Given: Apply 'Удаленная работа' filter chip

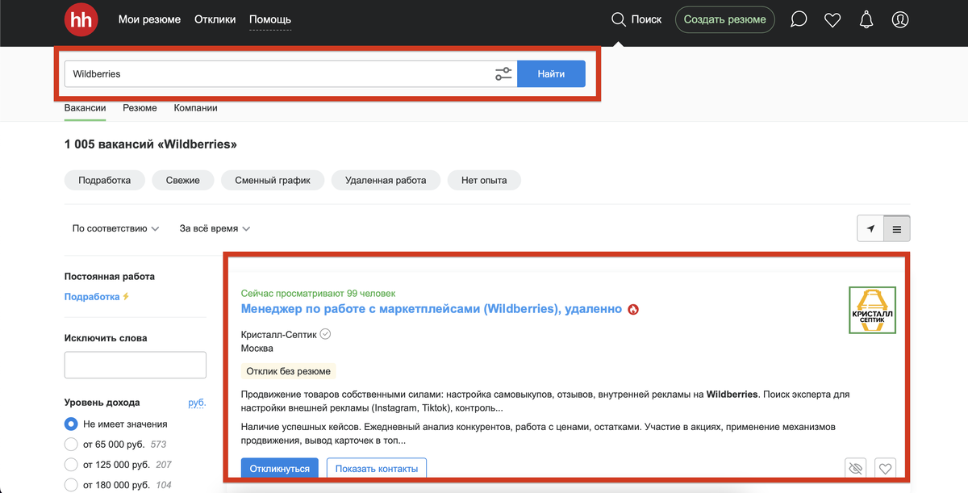Looking at the screenshot, I should point(386,180).
